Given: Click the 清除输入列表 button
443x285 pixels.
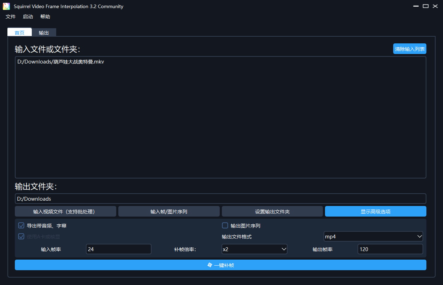Looking at the screenshot, I should (x=409, y=49).
